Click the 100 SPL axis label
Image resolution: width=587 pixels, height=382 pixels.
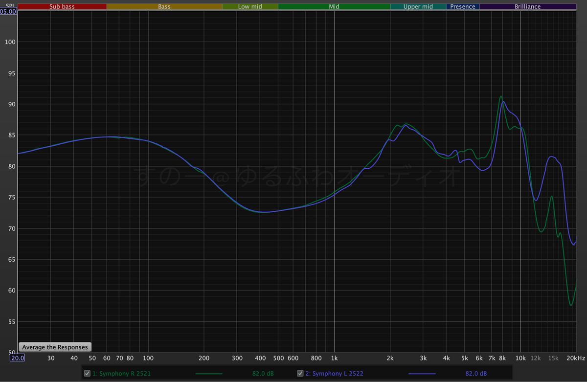click(11, 42)
